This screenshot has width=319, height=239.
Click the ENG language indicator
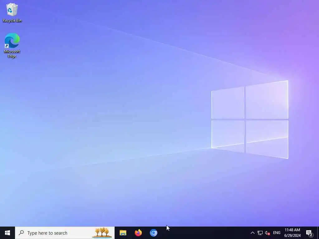click(x=277, y=233)
